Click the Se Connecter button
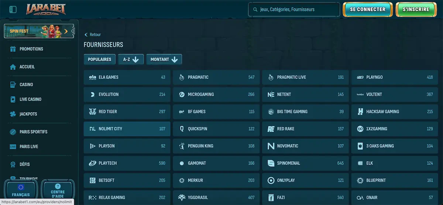 click(x=367, y=10)
